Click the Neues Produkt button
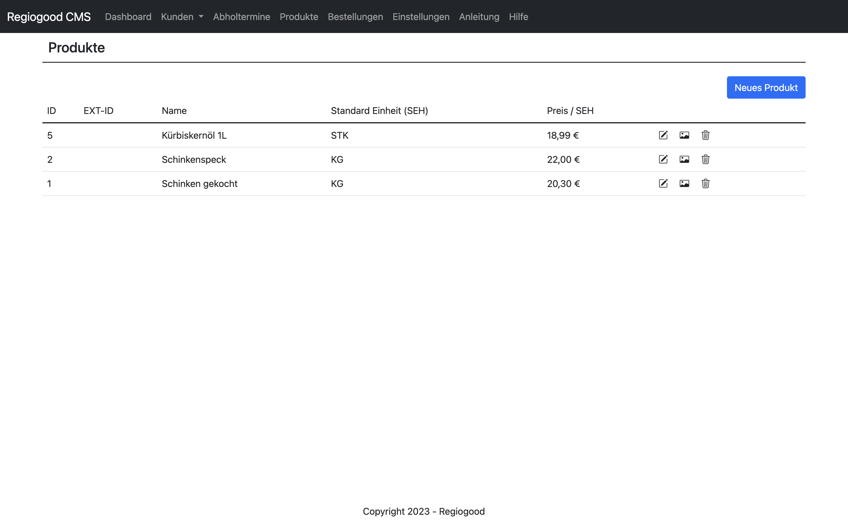 (x=766, y=88)
